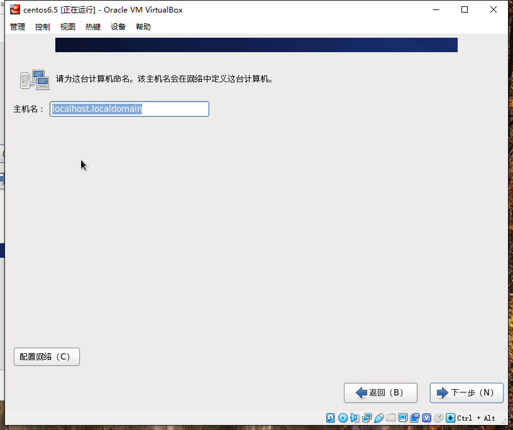
Task: Open the 控制 menu
Action: pyautogui.click(x=42, y=26)
